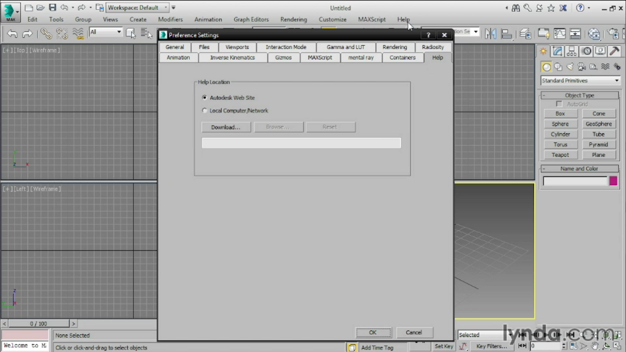Viewport: 626px width, 352px height.
Task: Switch to the Utilities hammer icon
Action: [615, 51]
